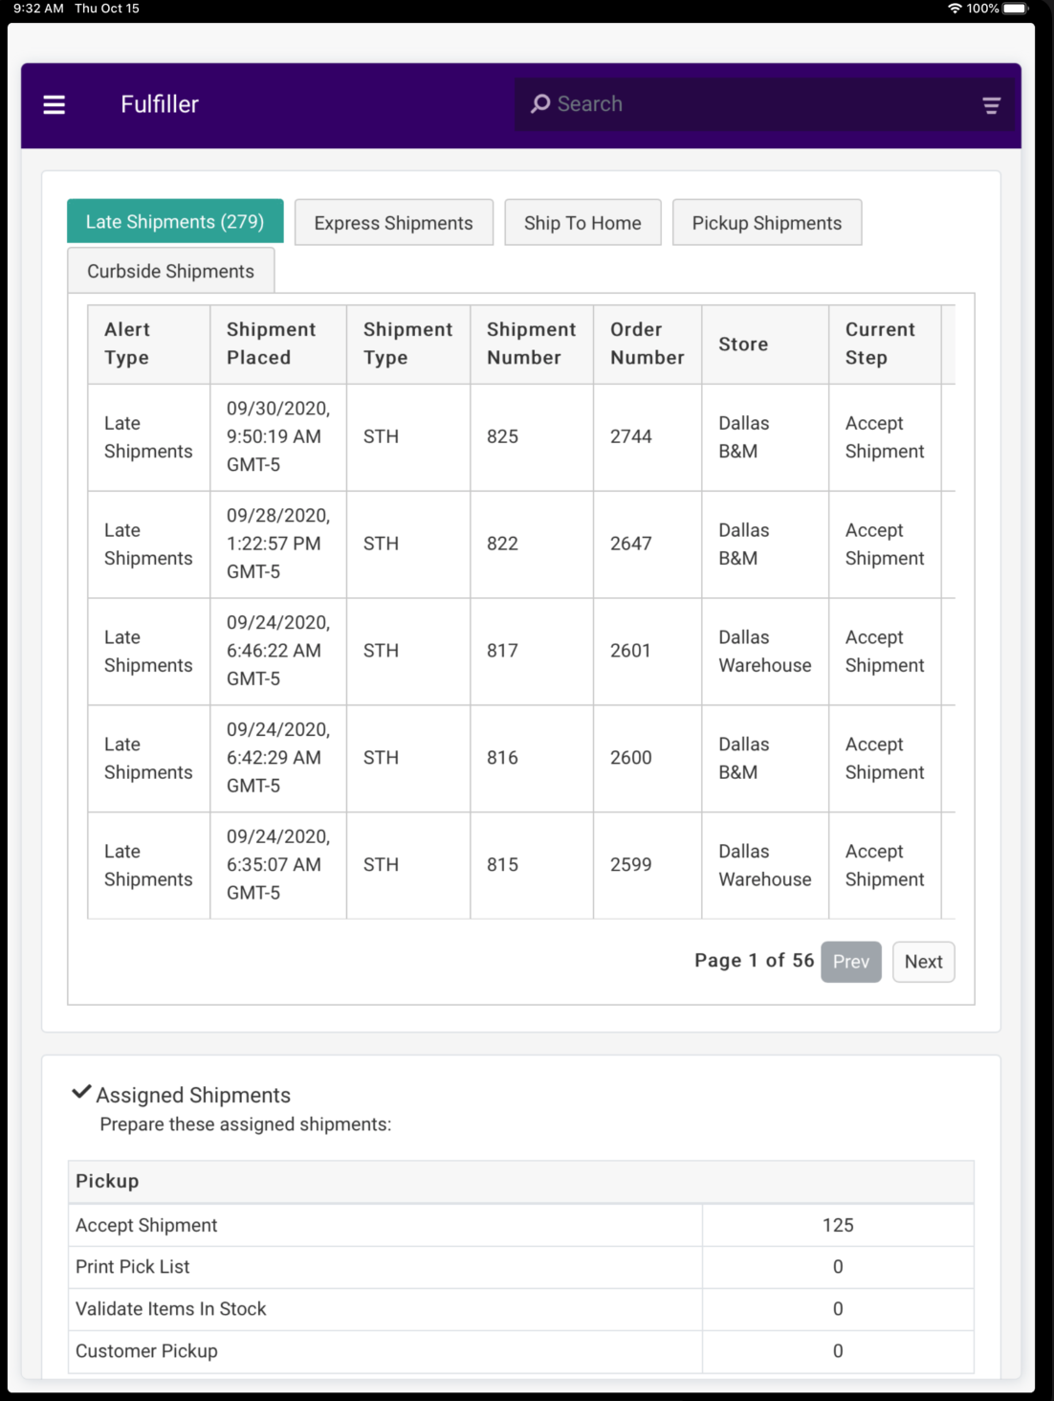This screenshot has height=1401, width=1054.
Task: Click order number 2647
Action: (x=631, y=544)
